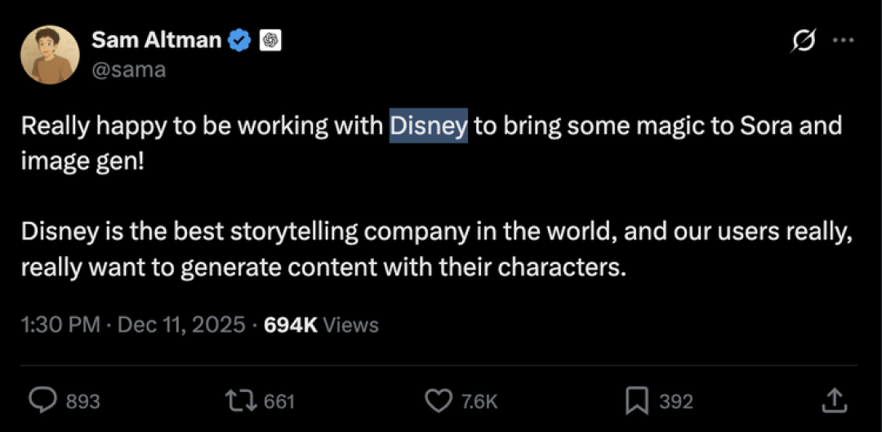Image resolution: width=882 pixels, height=432 pixels.
Task: Open the 1:30 PM Dec 11, 2025 timestamp
Action: coord(133,324)
